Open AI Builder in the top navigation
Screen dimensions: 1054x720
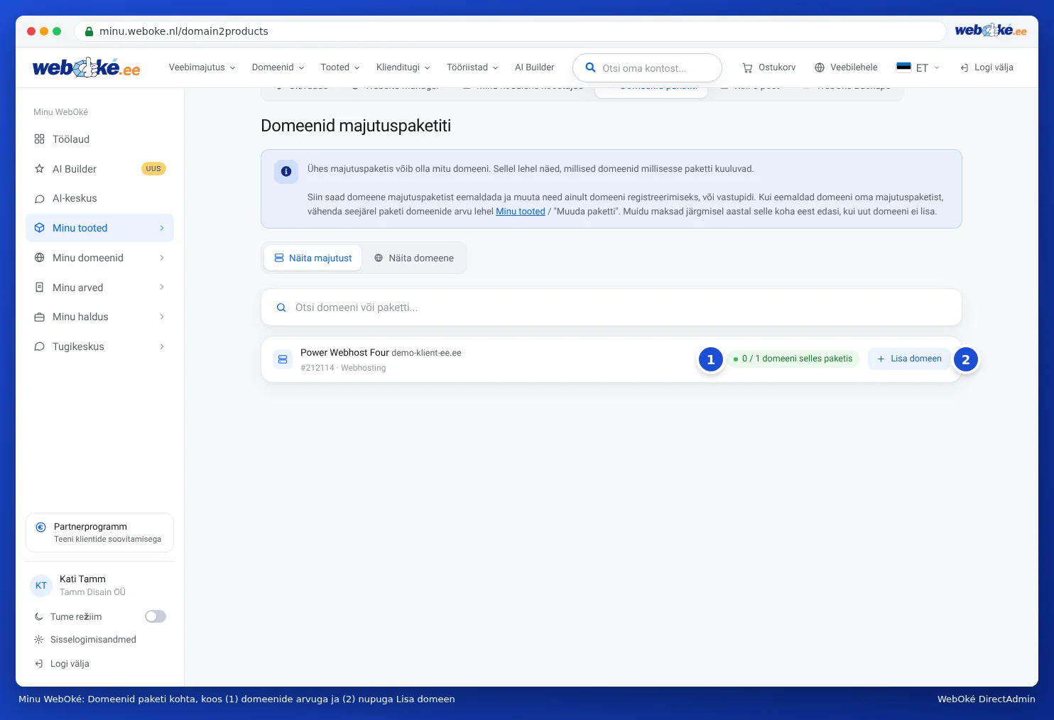point(535,67)
